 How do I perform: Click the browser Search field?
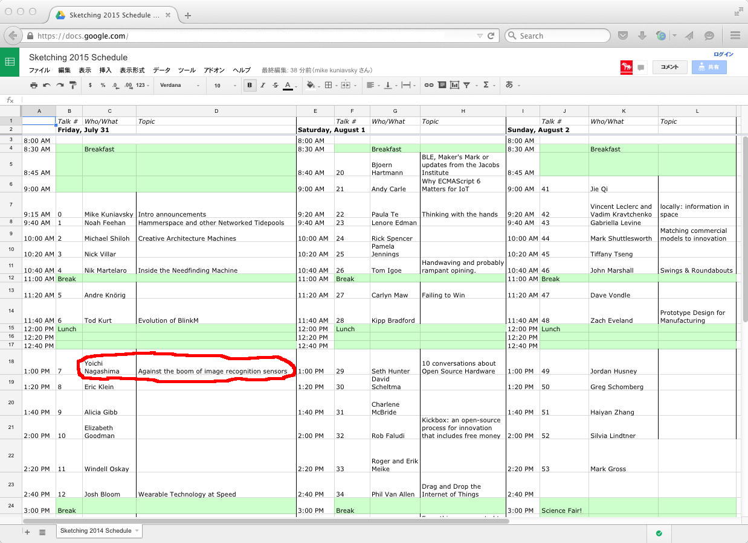(x=557, y=36)
